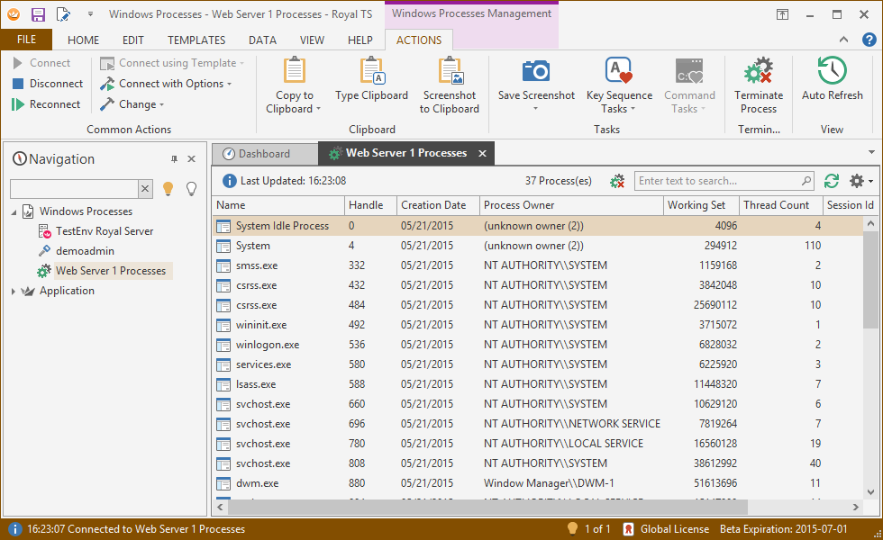
Task: Select the services.exe process
Action: coord(538,364)
